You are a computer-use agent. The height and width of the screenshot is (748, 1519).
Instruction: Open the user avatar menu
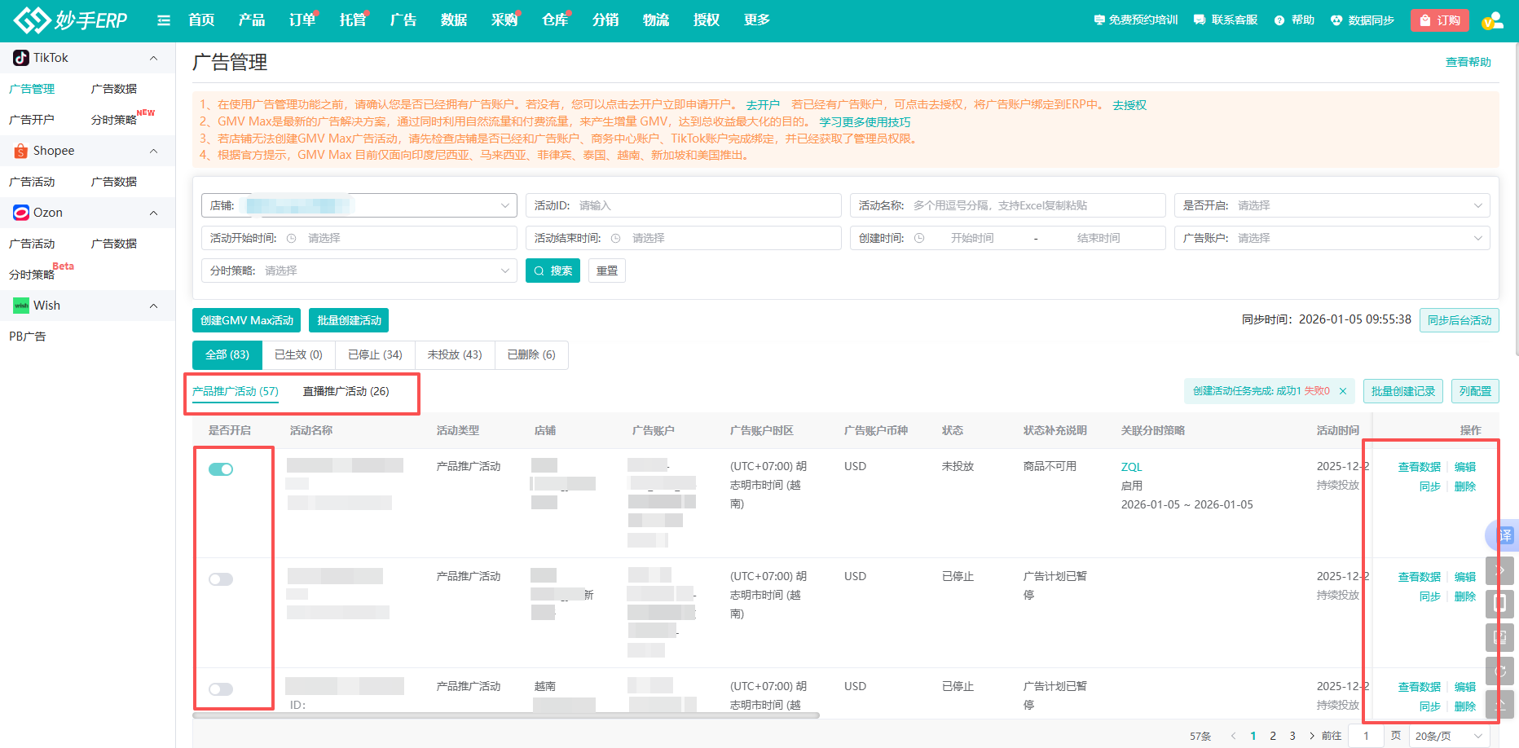point(1492,20)
